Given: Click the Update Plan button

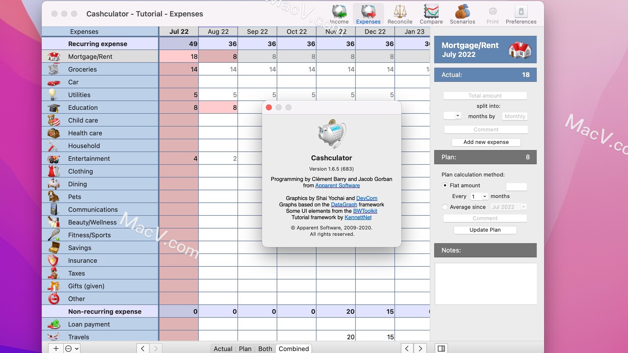Looking at the screenshot, I should (485, 230).
